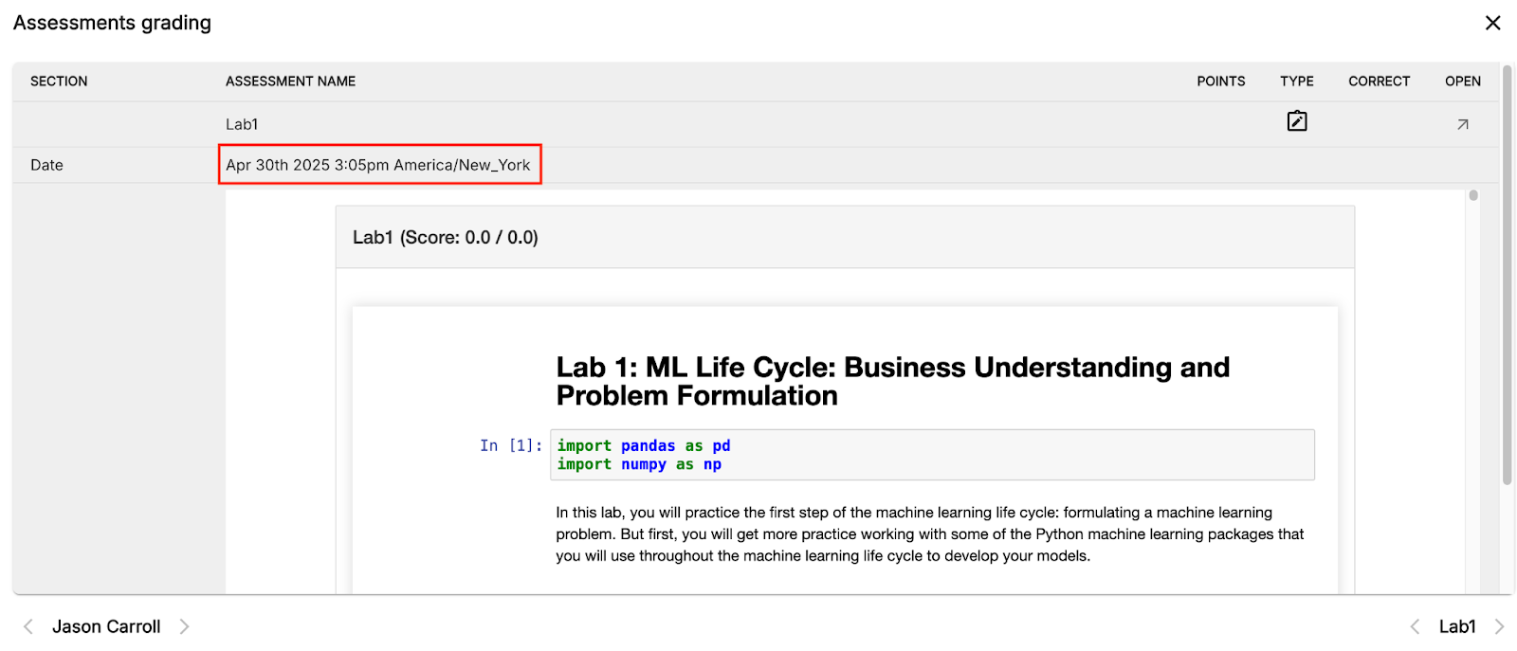The width and height of the screenshot is (1517, 651).
Task: Go to previous student chevron
Action: pyautogui.click(x=28, y=626)
